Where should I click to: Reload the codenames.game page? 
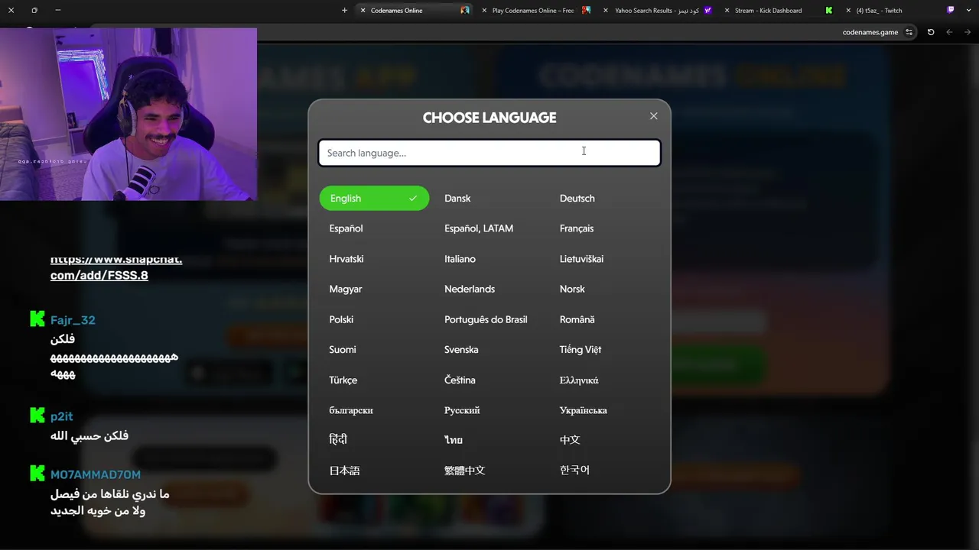click(x=931, y=32)
